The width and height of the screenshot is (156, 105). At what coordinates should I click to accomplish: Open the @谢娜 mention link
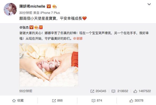[78, 38]
